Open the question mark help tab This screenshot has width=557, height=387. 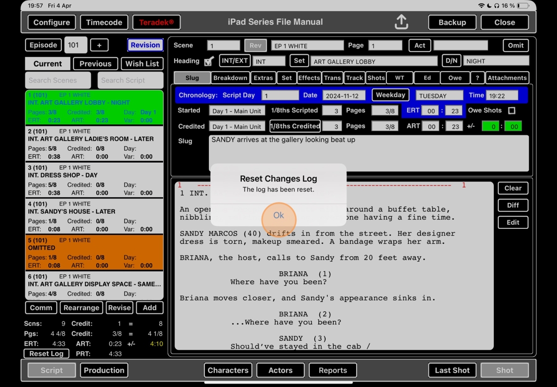(x=477, y=78)
